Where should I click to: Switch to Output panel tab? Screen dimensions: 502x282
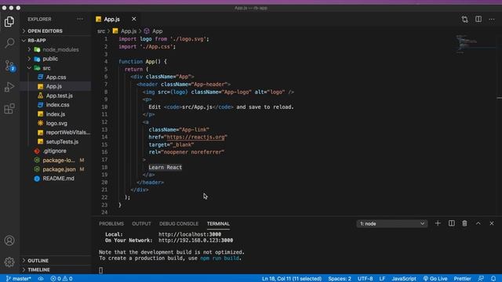141,223
